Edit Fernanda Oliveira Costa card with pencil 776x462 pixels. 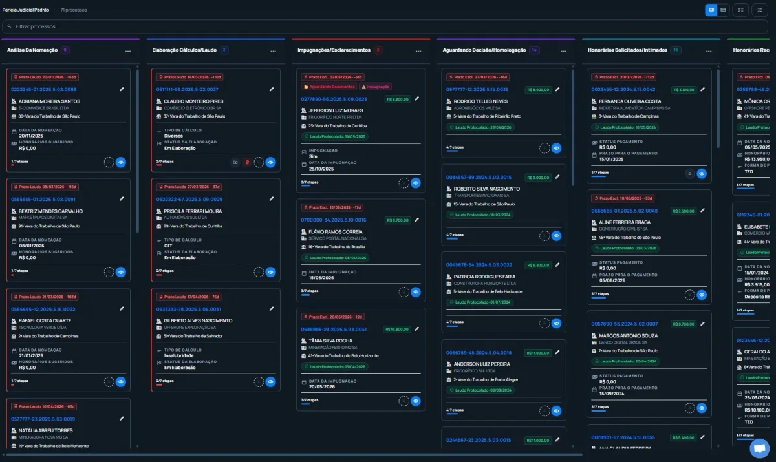703,89
